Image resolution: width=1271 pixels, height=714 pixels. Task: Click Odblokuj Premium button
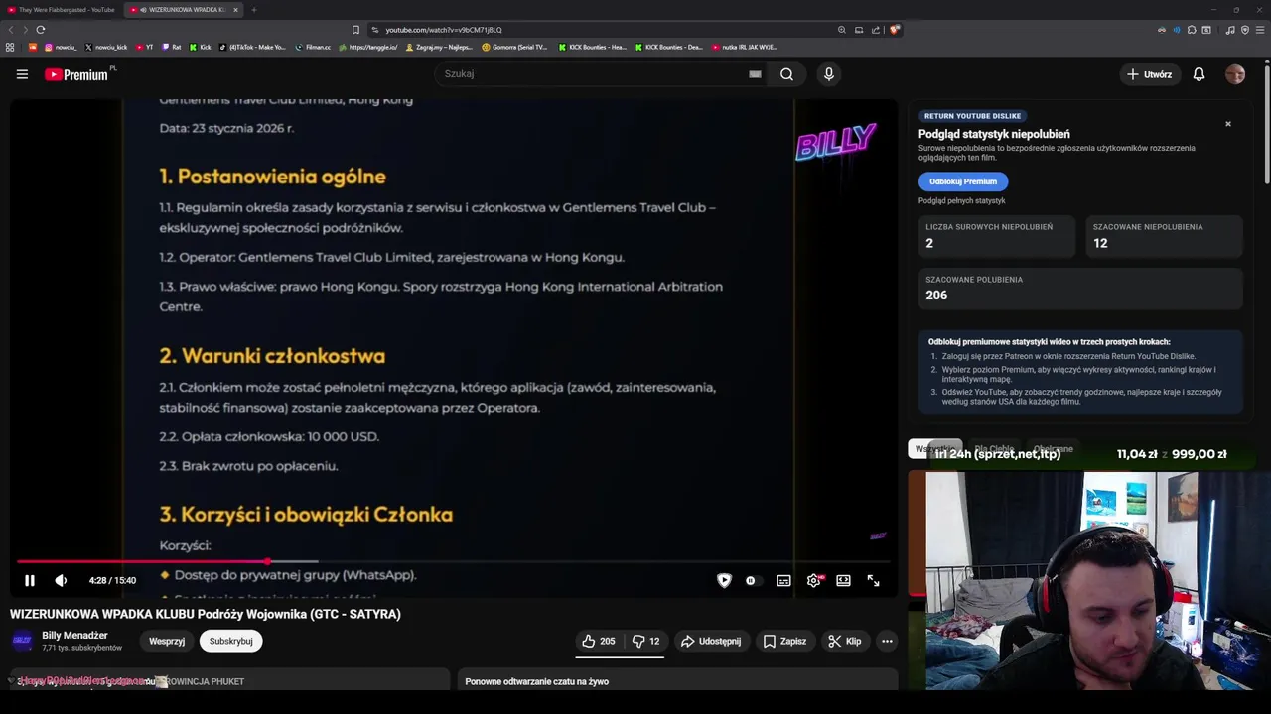pos(963,181)
